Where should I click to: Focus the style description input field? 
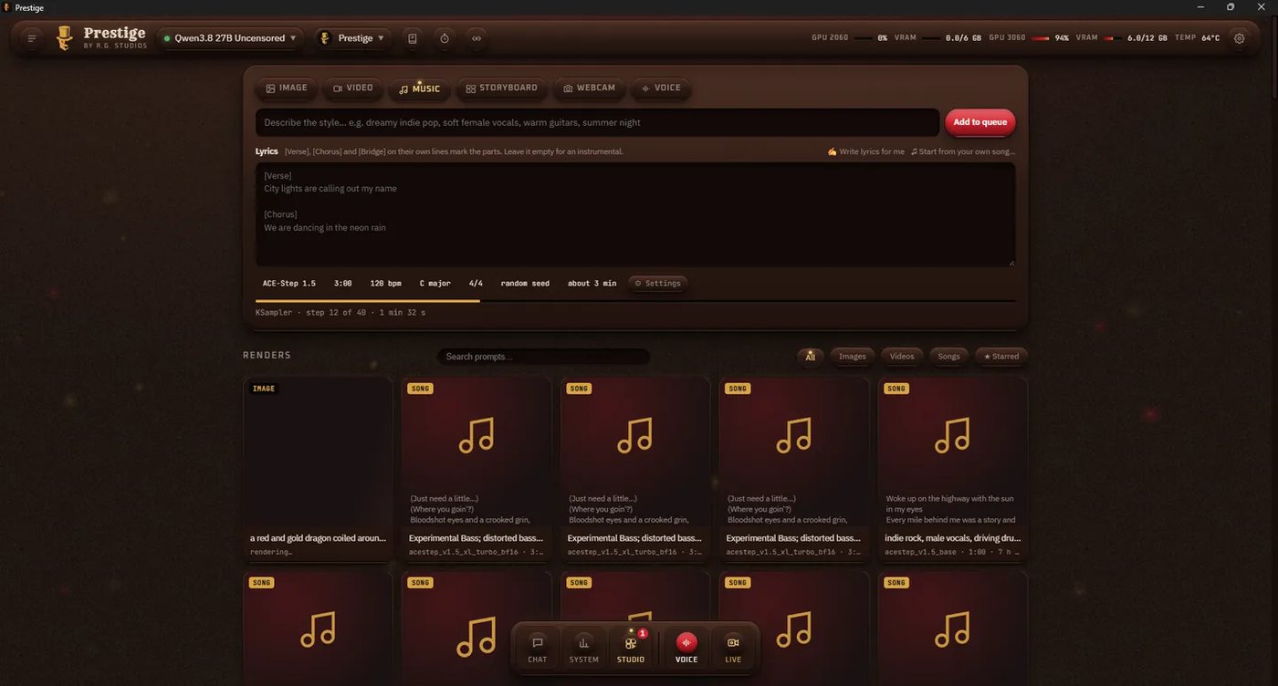(597, 122)
